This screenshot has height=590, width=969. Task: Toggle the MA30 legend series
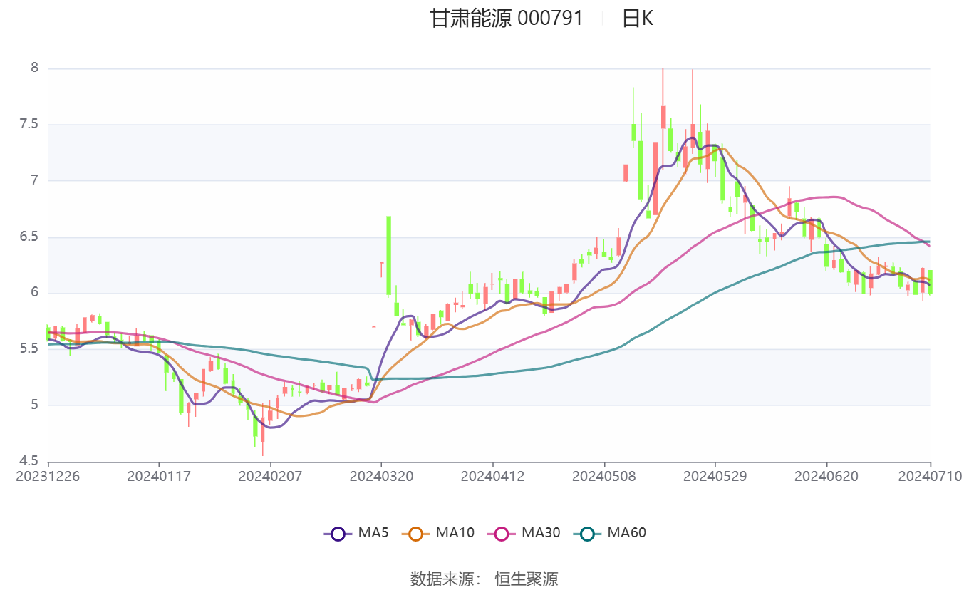pos(524,532)
